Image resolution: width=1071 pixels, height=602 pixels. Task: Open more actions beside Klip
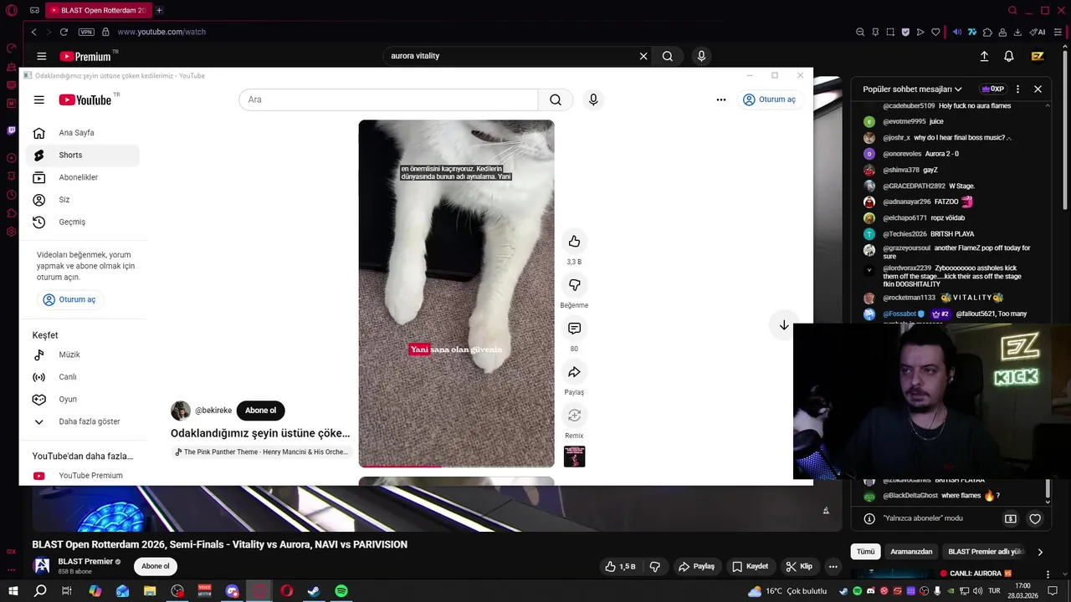pos(833,566)
